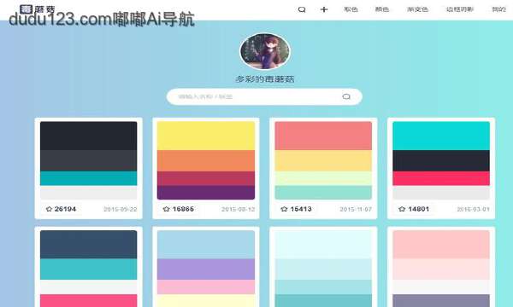The image size is (513, 307).
Task: Open the third text item after the plus icon
Action: tap(417, 9)
